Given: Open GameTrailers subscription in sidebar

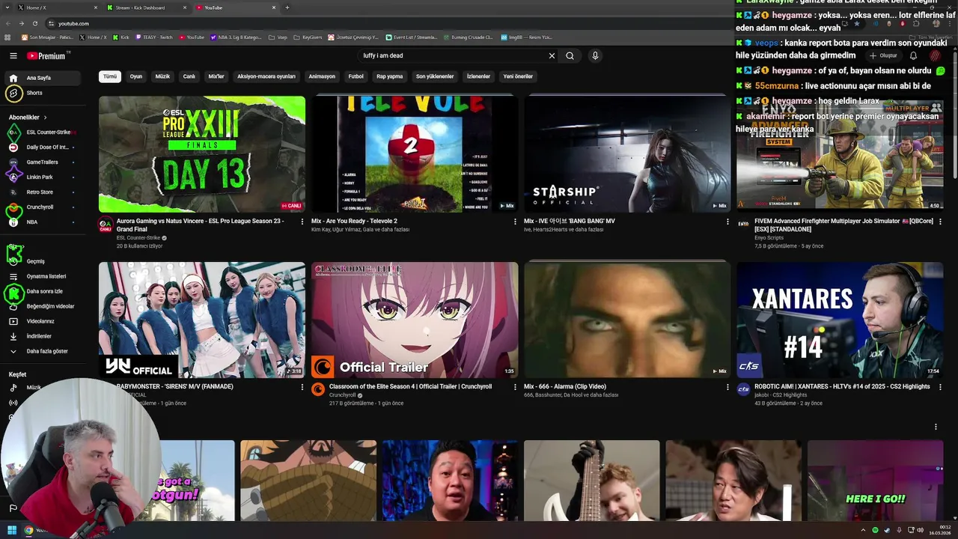Looking at the screenshot, I should point(43,162).
